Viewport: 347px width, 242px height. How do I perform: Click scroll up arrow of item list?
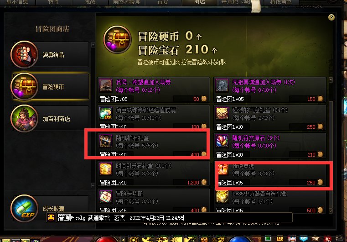(331, 80)
